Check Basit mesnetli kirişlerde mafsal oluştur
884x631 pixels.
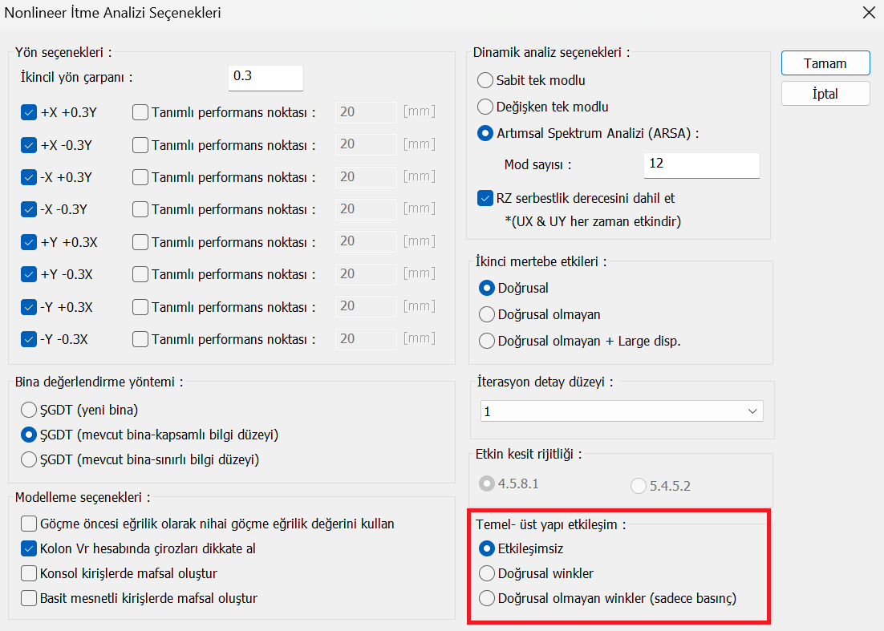[30, 598]
